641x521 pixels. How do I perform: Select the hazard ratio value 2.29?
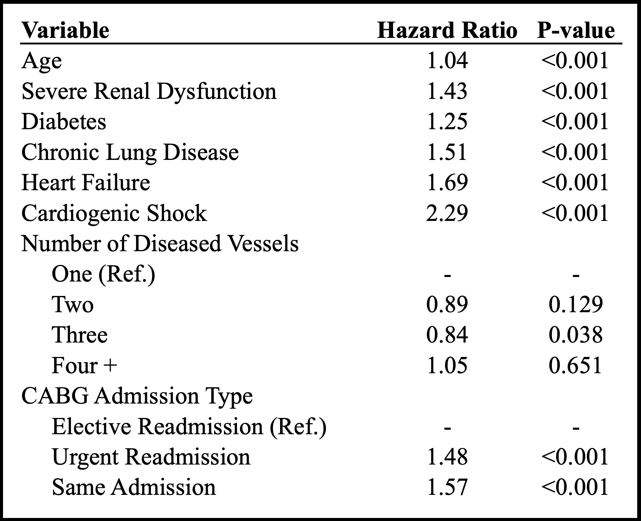tap(447, 213)
